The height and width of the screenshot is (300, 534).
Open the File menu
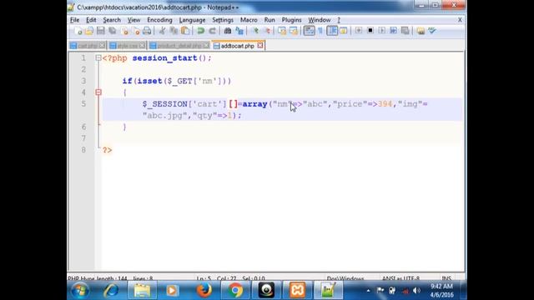[74, 20]
